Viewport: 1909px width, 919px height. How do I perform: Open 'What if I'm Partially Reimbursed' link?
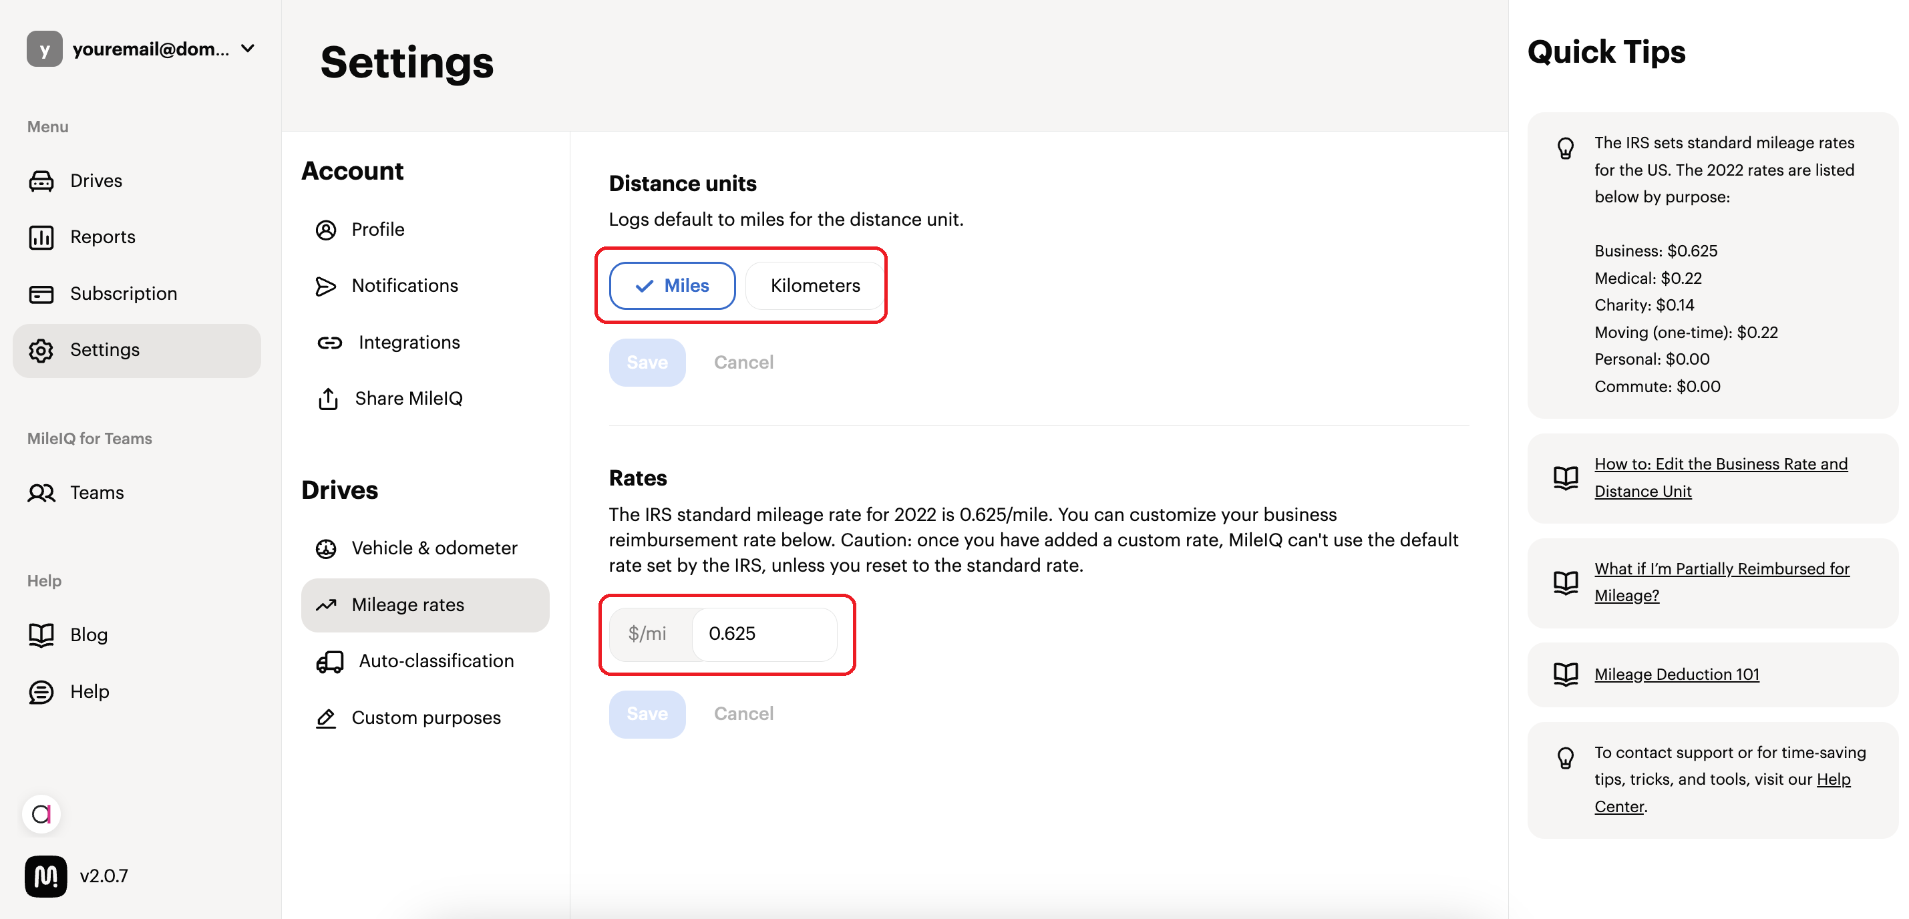1721,582
